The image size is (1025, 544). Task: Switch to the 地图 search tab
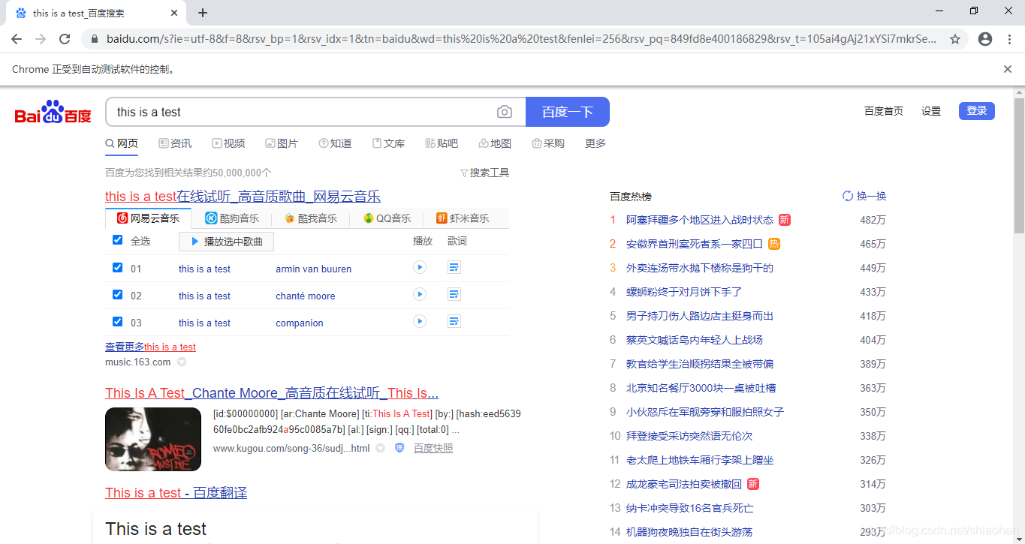coord(495,143)
